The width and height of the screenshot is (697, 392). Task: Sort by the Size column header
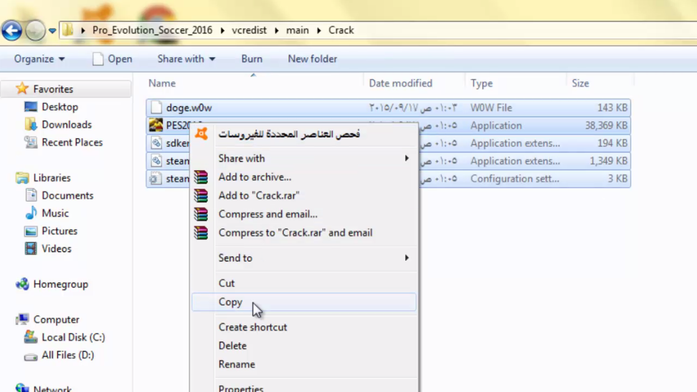click(x=580, y=83)
